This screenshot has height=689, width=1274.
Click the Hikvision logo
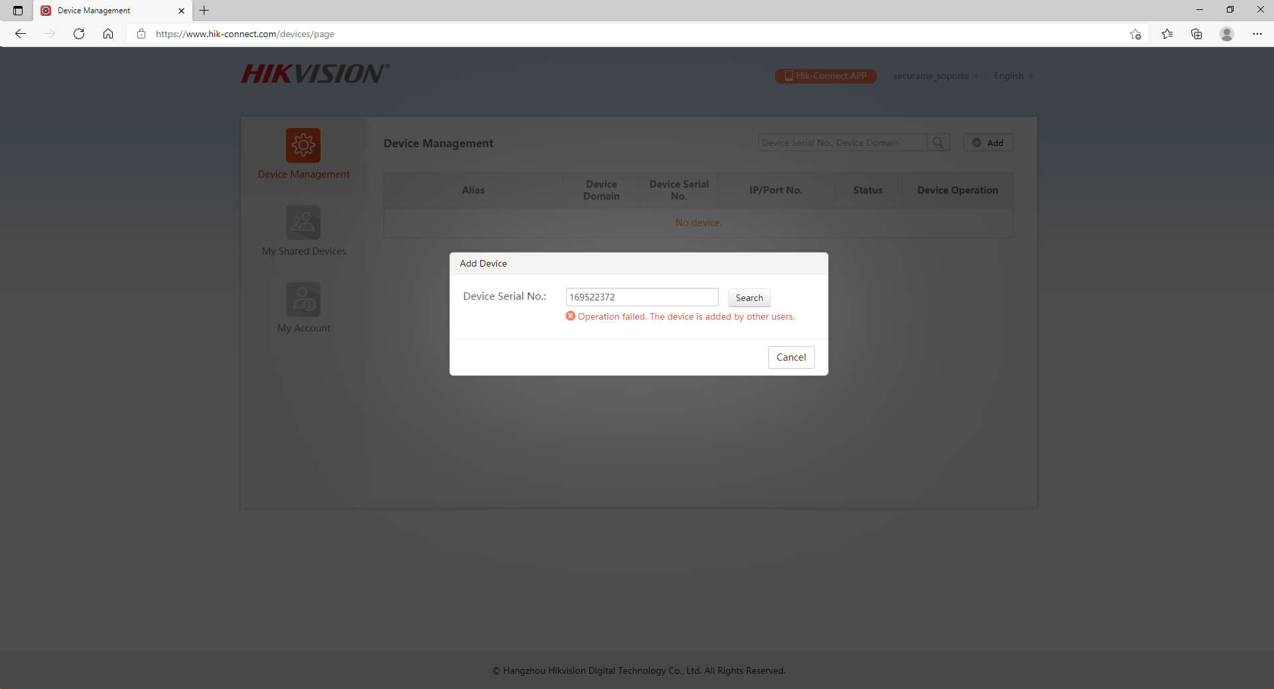315,74
